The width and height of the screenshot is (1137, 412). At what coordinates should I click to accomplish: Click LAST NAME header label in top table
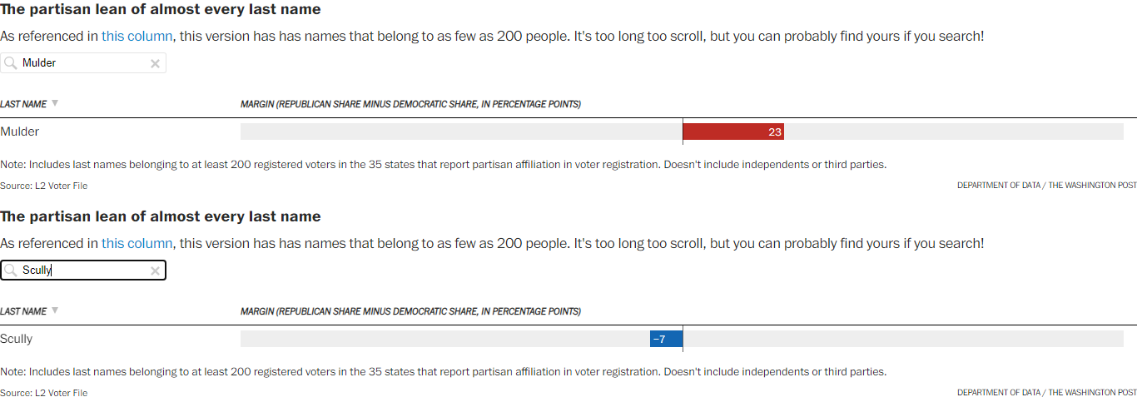coord(23,104)
